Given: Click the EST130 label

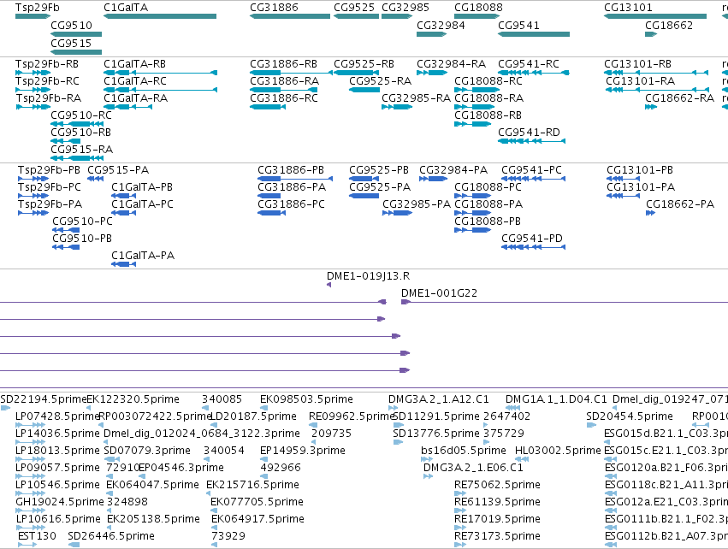Looking at the screenshot, I should click(37, 536).
